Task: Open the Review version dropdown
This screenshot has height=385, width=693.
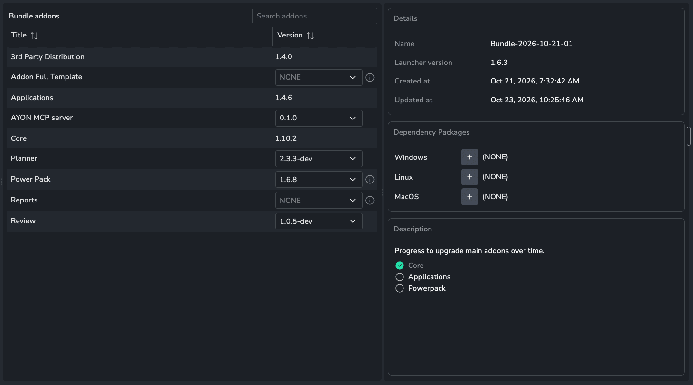Action: pyautogui.click(x=318, y=221)
